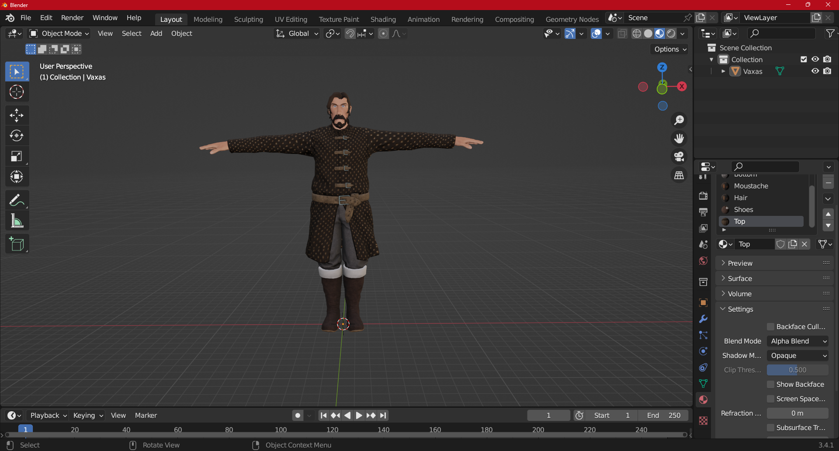Select the Moustache material slot
This screenshot has height=451, width=839.
coord(762,186)
